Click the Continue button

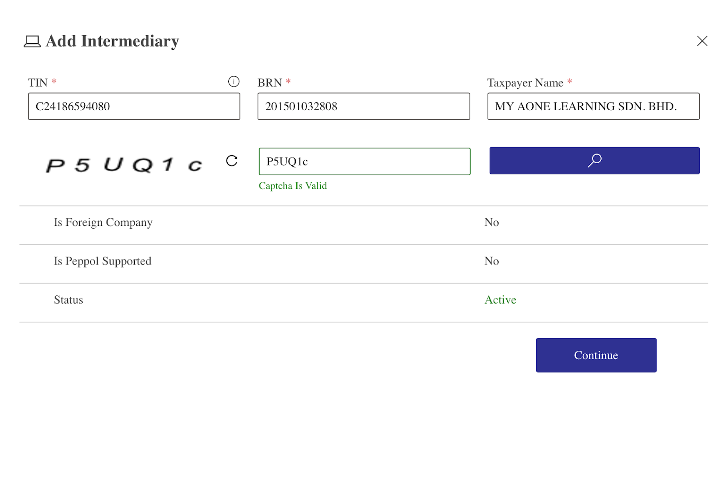[596, 355]
